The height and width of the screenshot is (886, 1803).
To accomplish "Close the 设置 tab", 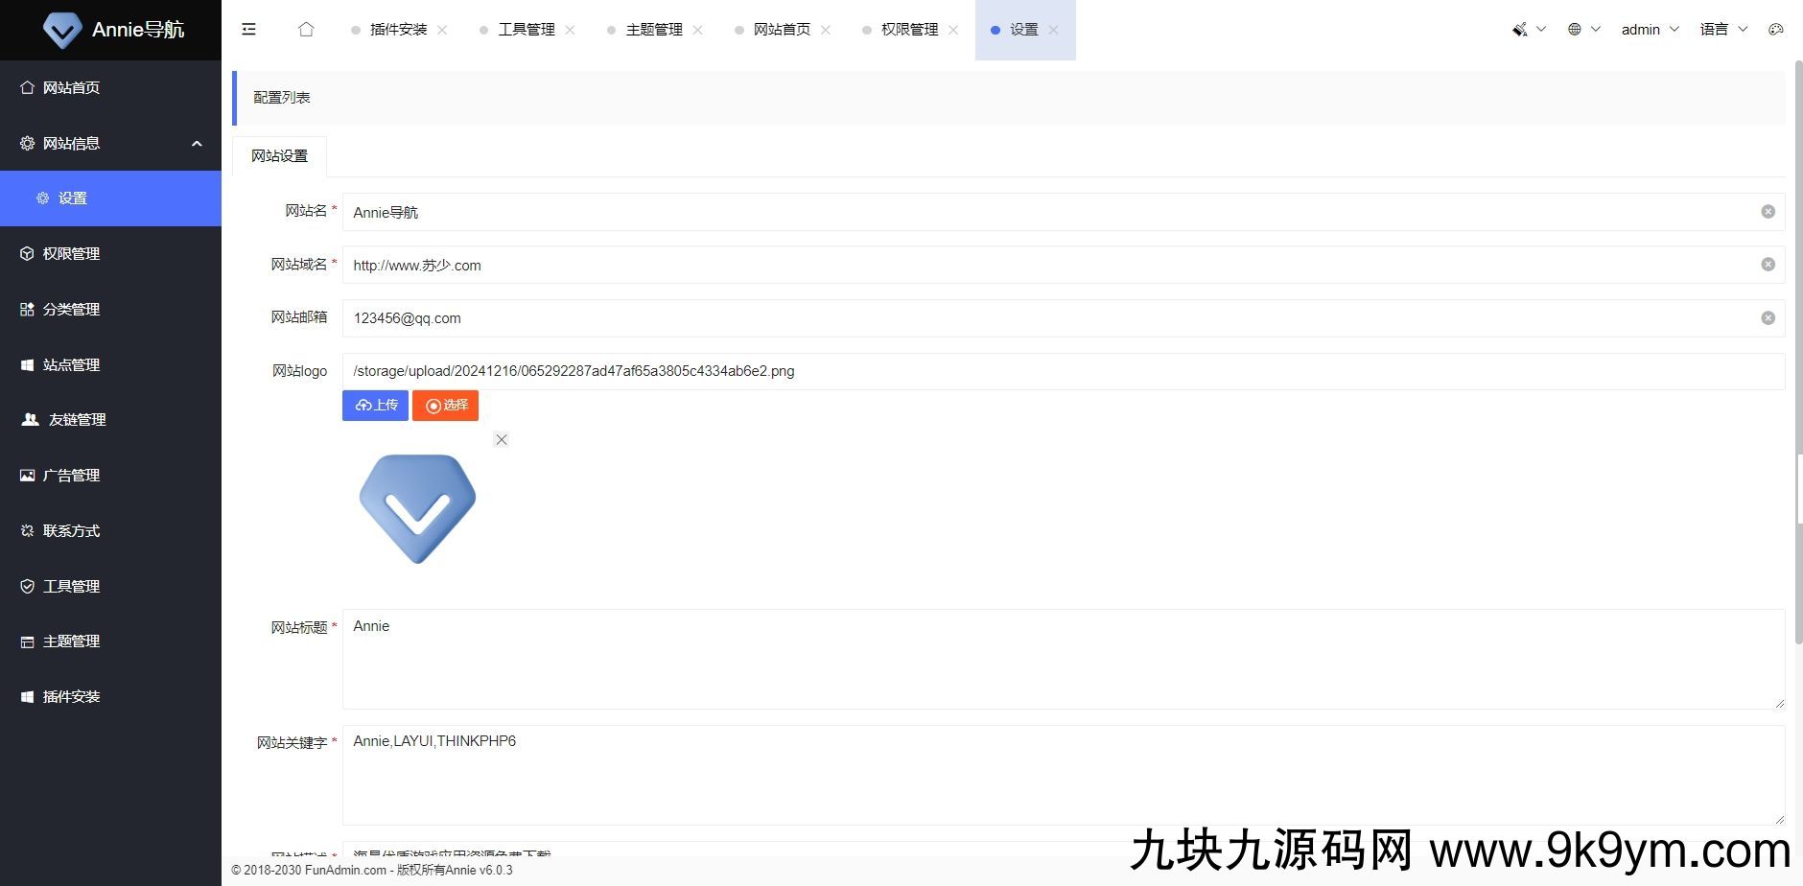I will click(x=1053, y=30).
